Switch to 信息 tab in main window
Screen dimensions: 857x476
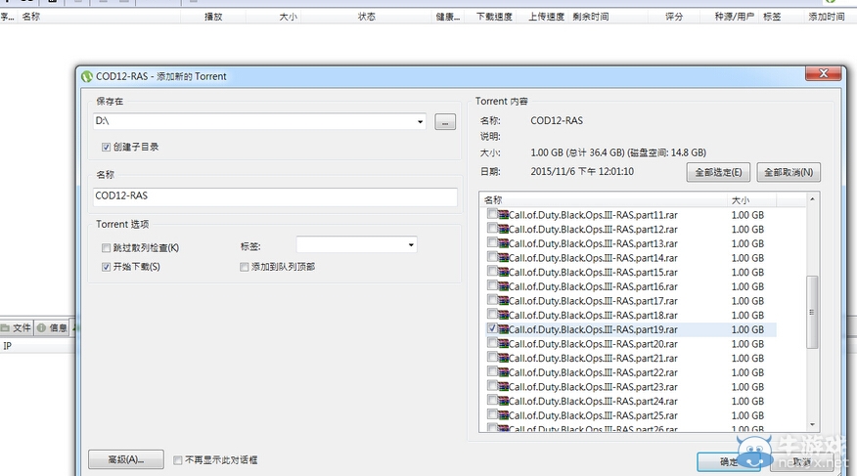pyautogui.click(x=53, y=328)
